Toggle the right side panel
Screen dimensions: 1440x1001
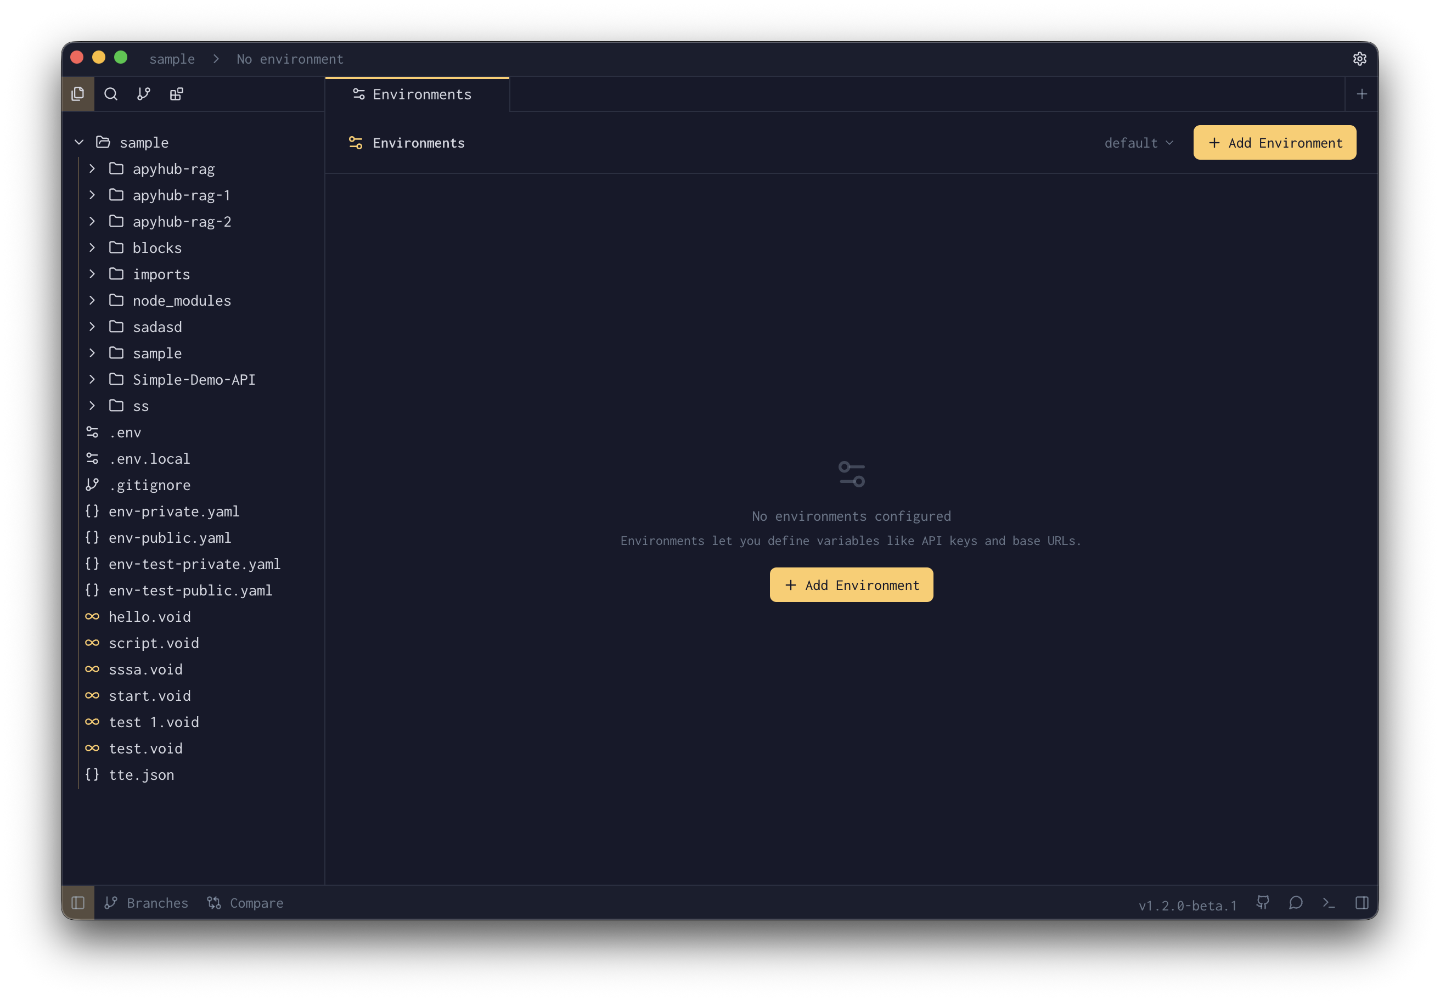point(1362,903)
